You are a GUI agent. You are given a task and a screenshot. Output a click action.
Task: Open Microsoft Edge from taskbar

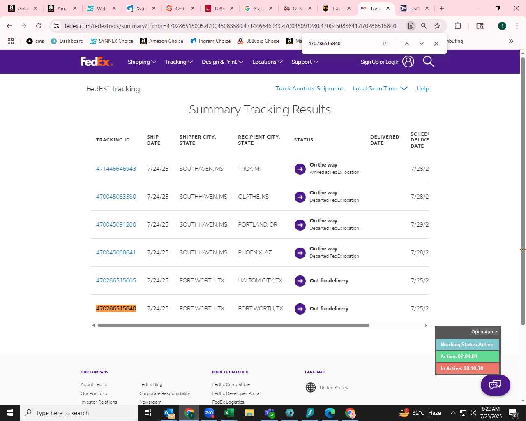point(330,413)
